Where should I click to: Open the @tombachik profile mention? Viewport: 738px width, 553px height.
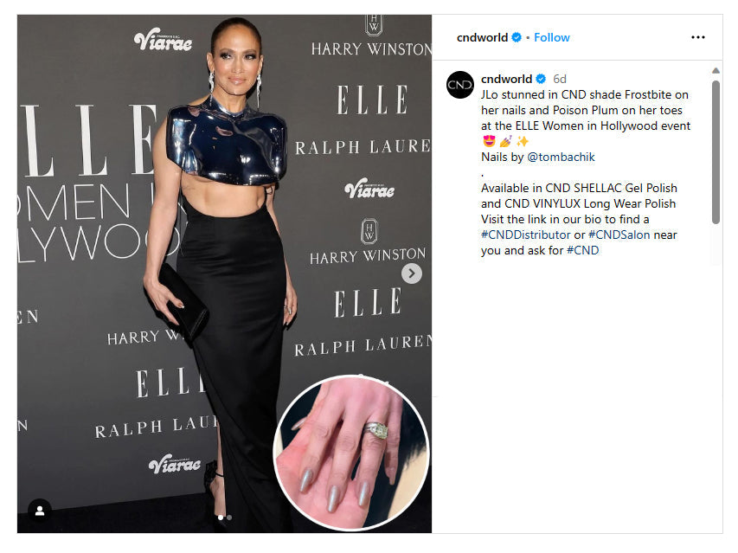[561, 157]
